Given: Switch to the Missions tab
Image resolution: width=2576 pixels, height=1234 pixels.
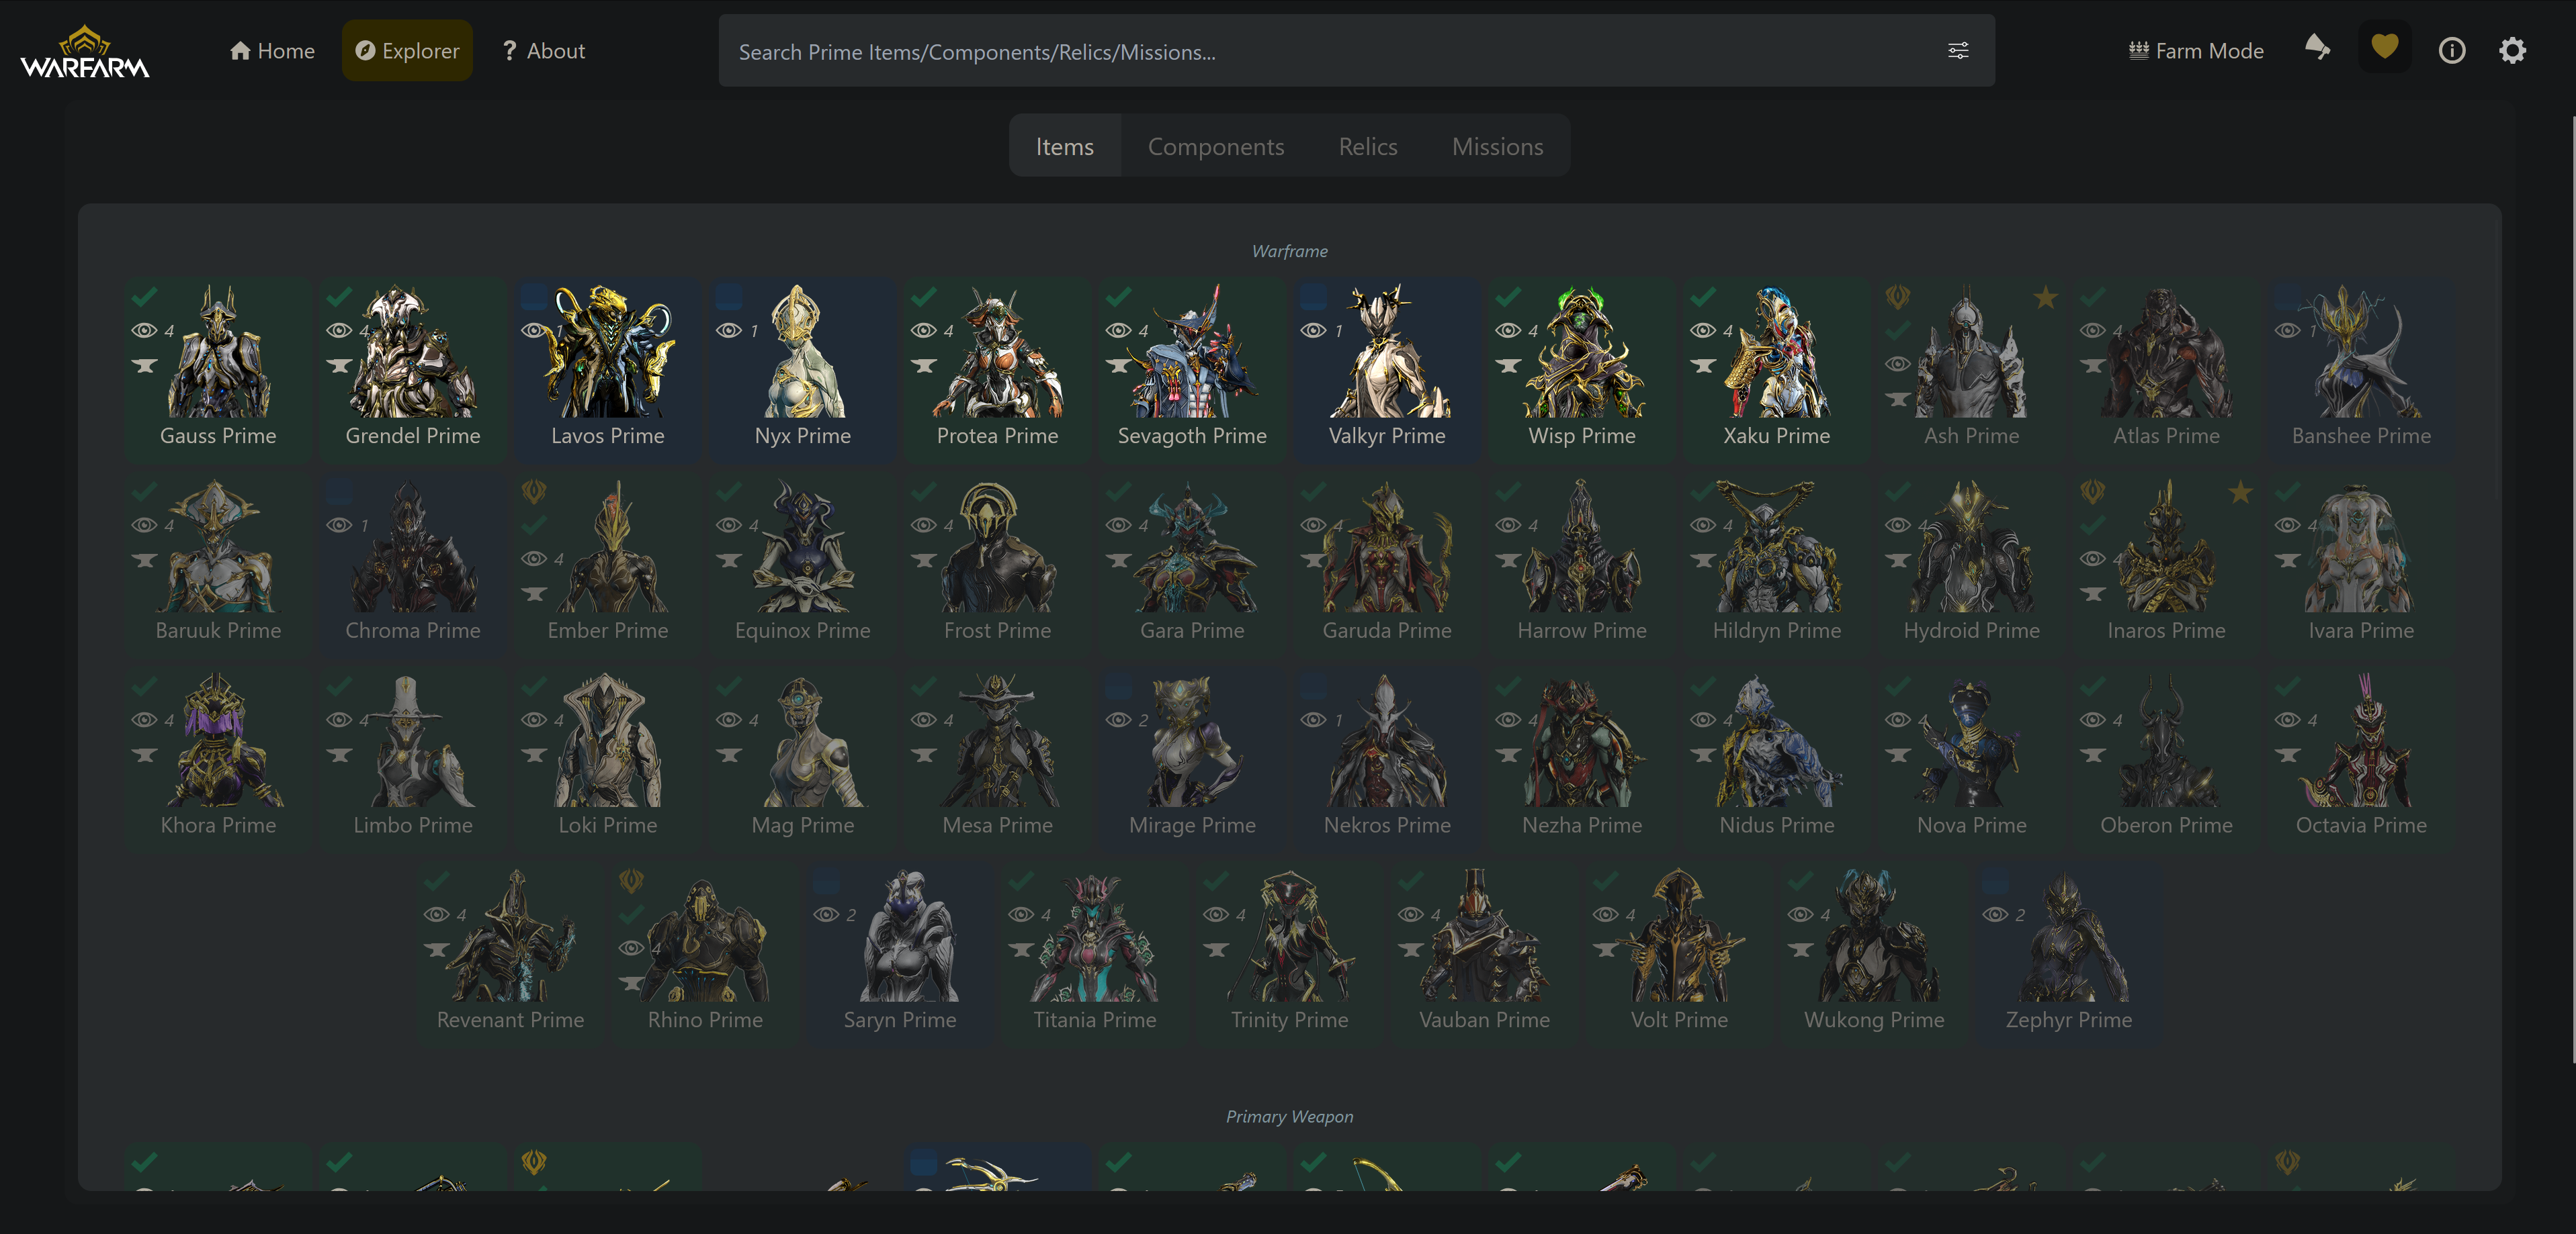Looking at the screenshot, I should coord(1497,146).
